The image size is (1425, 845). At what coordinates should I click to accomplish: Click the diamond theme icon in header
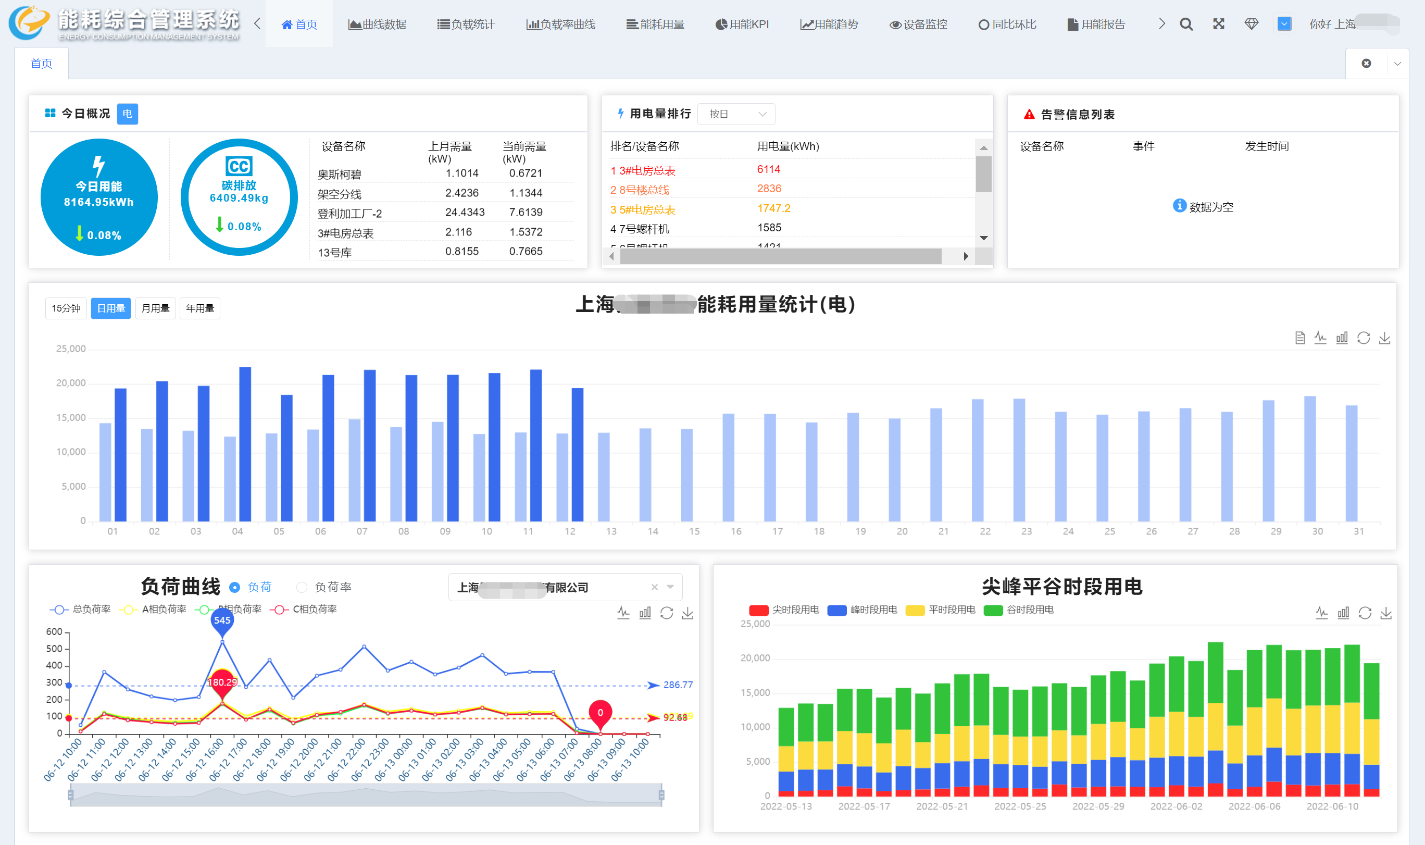1251,24
